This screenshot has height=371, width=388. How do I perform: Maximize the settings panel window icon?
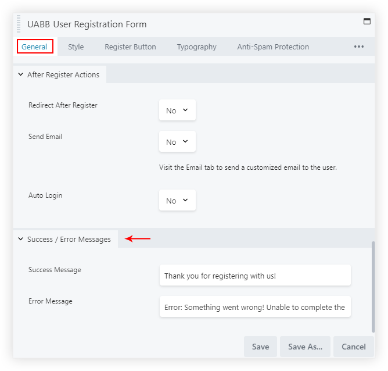367,22
